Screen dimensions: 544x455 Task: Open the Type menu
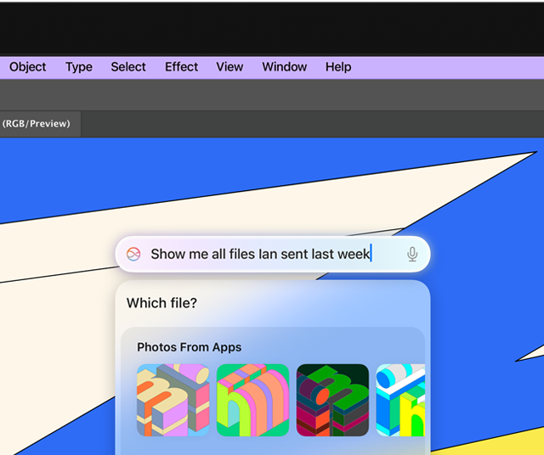[79, 67]
